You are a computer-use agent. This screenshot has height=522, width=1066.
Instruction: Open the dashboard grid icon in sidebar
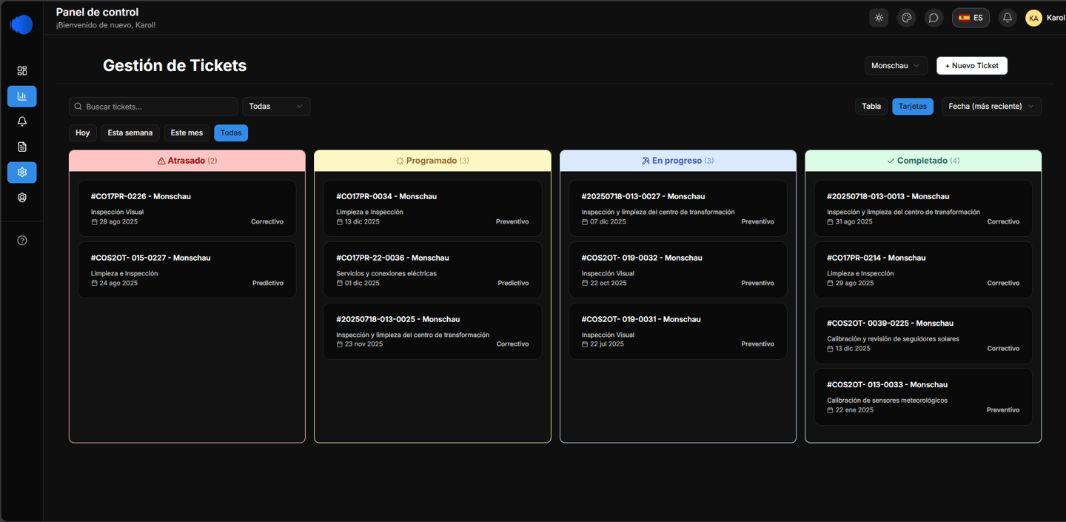22,70
